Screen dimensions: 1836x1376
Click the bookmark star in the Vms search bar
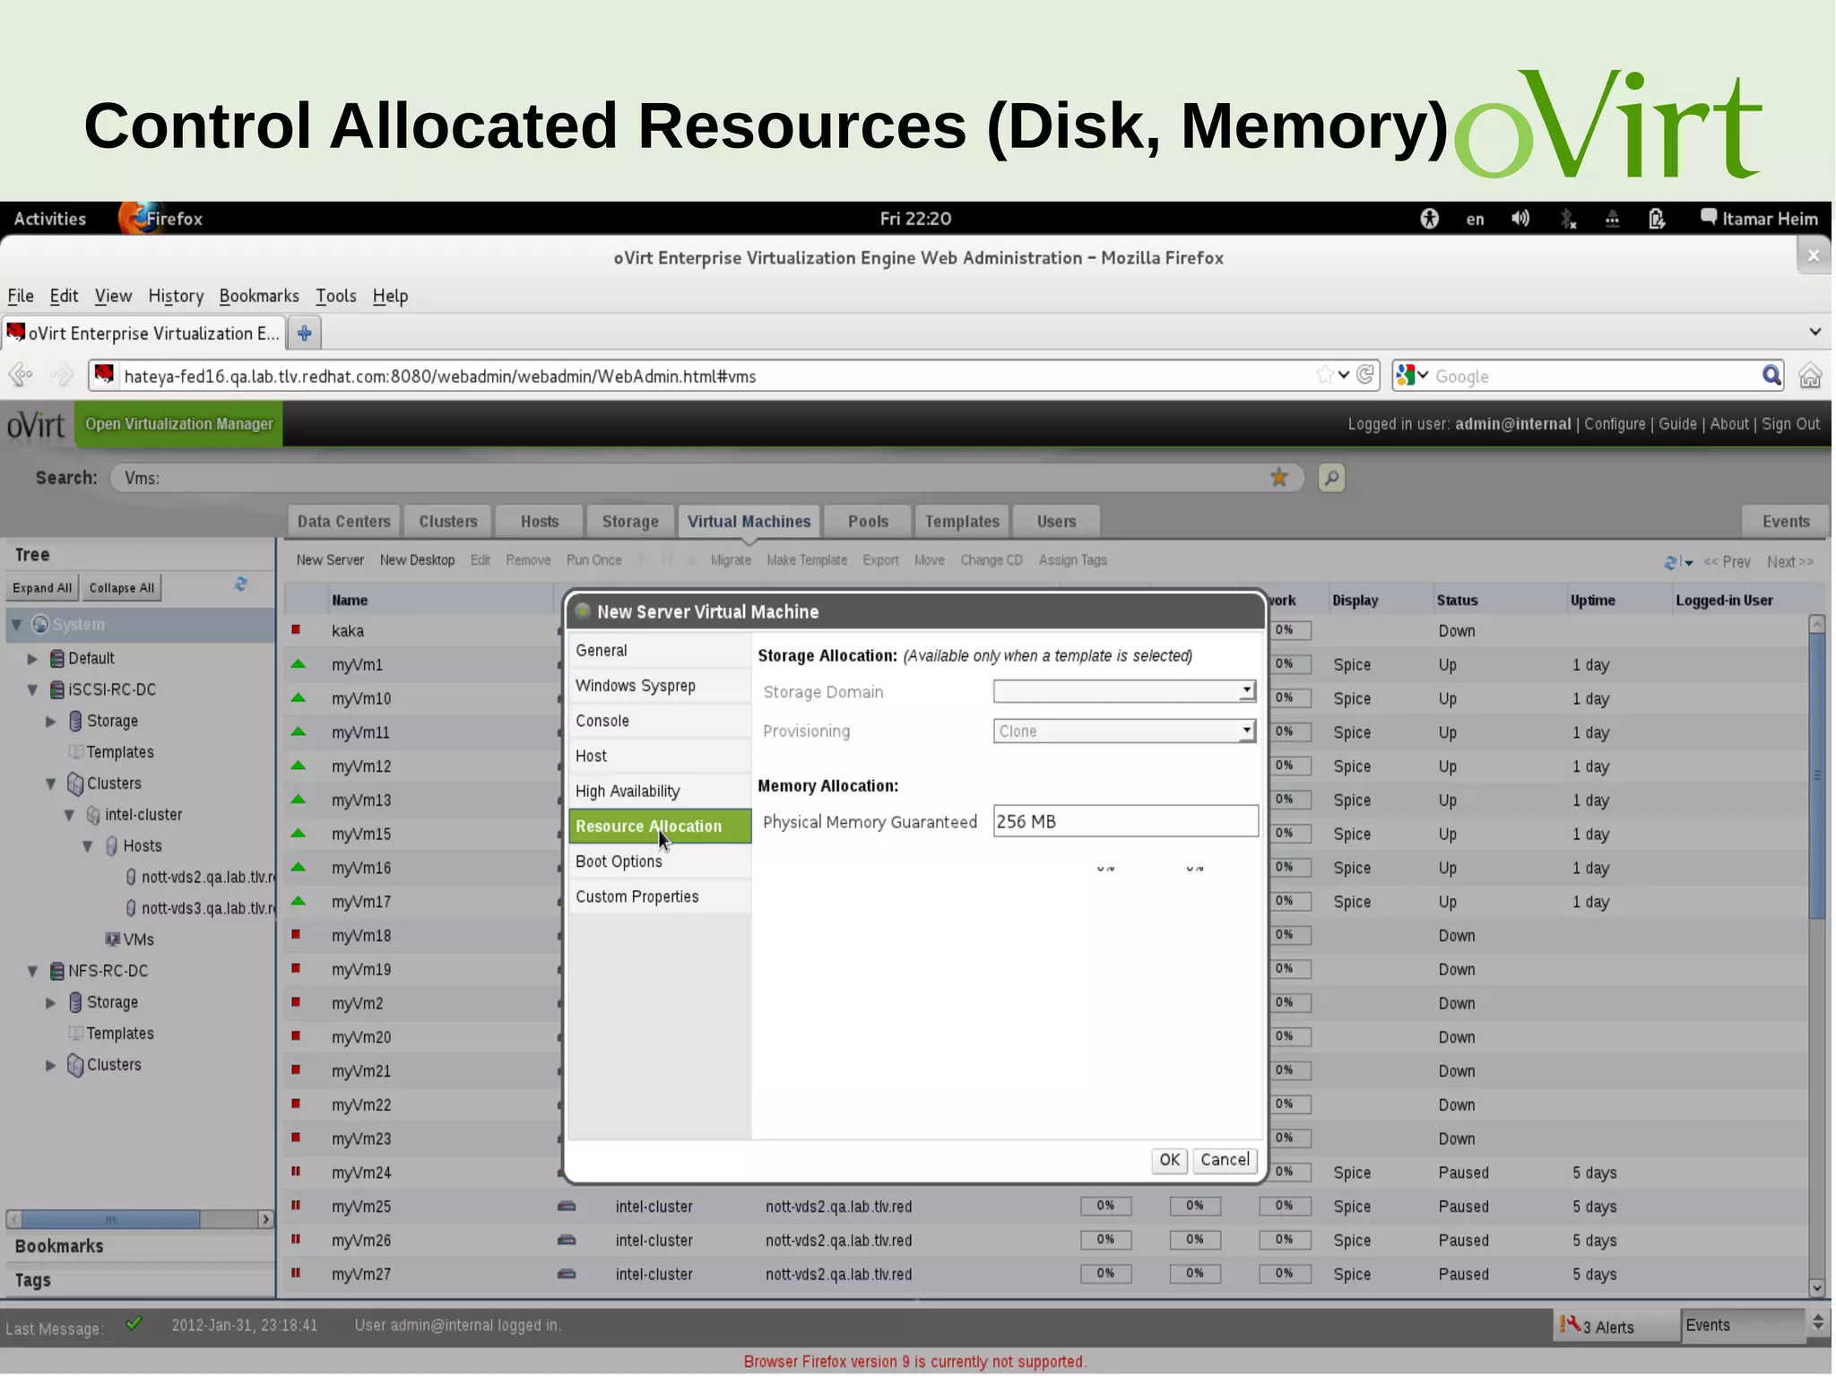(1279, 478)
